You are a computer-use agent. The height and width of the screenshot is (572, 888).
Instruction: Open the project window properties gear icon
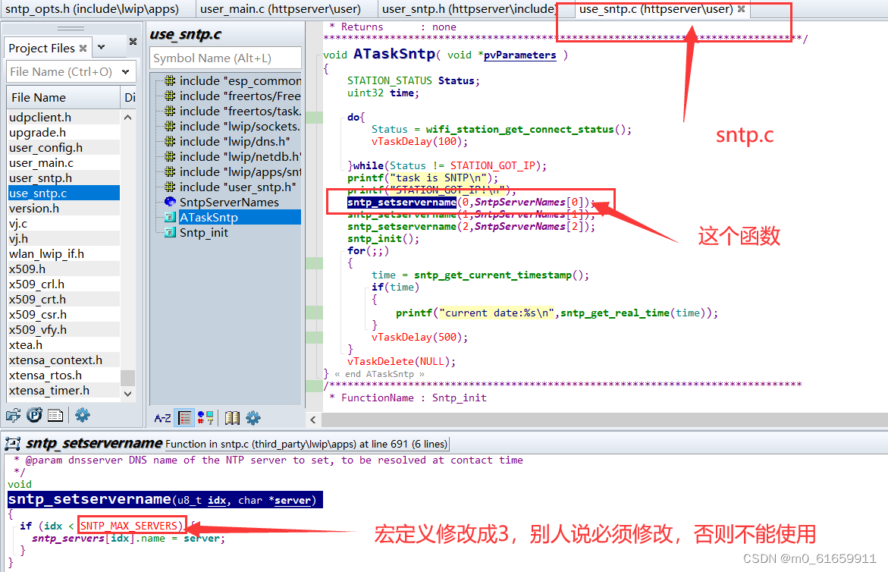pos(82,415)
